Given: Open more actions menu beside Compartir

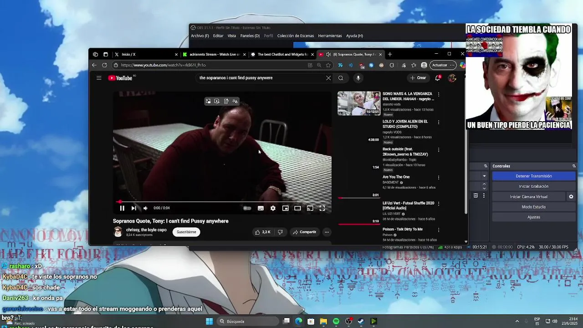Looking at the screenshot, I should (x=327, y=232).
